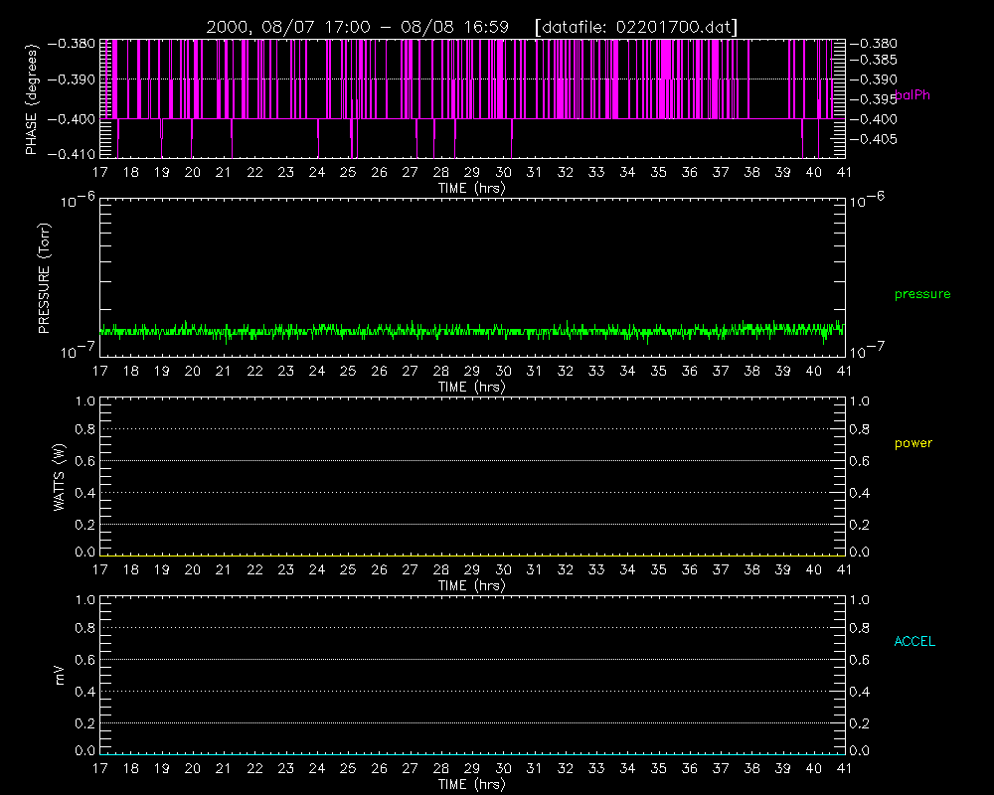
Task: Click left-axis "0.8" tick on watts plot
Action: pos(84,430)
